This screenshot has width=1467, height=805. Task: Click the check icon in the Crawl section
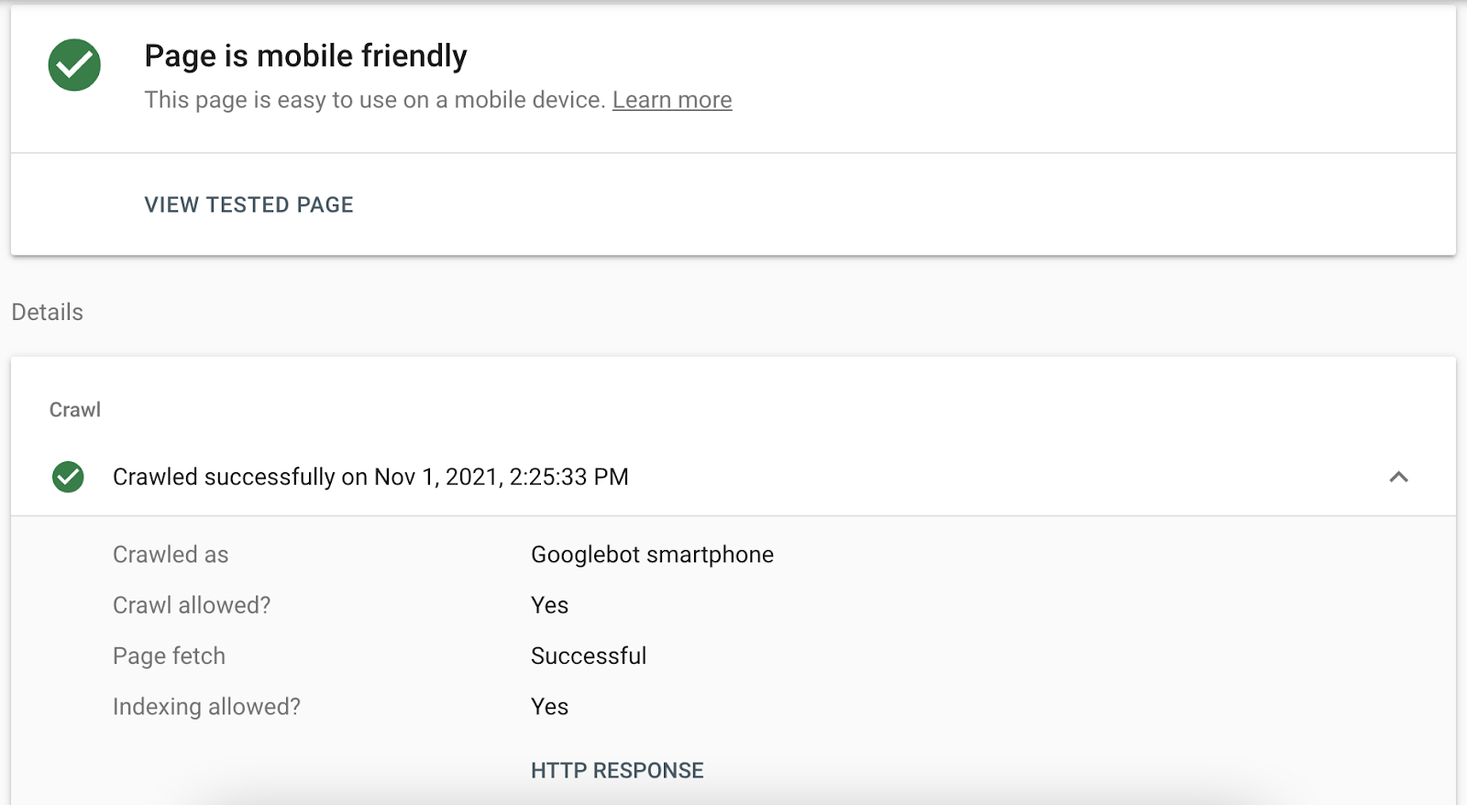coord(69,477)
